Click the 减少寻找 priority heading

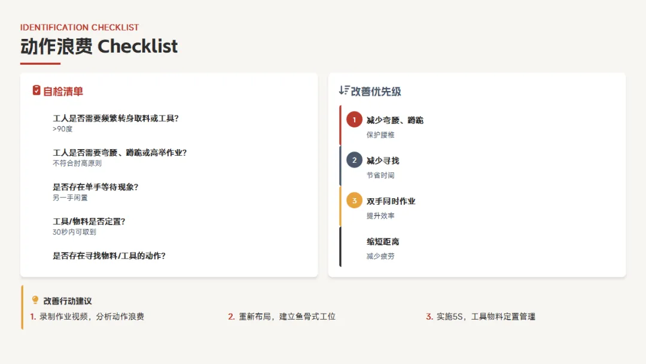click(x=383, y=160)
